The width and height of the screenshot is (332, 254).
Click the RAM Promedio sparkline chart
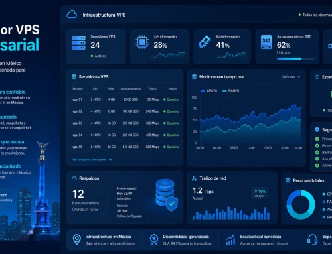pos(230,56)
